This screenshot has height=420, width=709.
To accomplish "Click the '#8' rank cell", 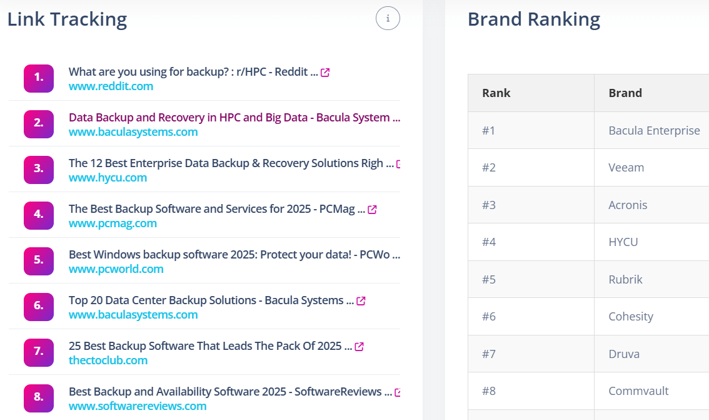I will point(531,391).
